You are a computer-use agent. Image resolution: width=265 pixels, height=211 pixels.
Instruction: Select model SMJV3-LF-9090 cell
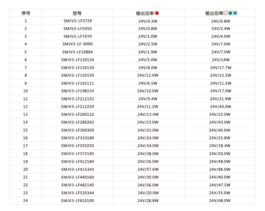click(x=77, y=44)
